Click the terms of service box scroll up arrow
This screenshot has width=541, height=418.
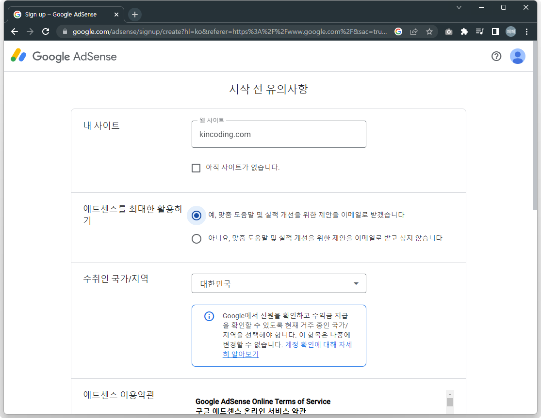(x=450, y=394)
